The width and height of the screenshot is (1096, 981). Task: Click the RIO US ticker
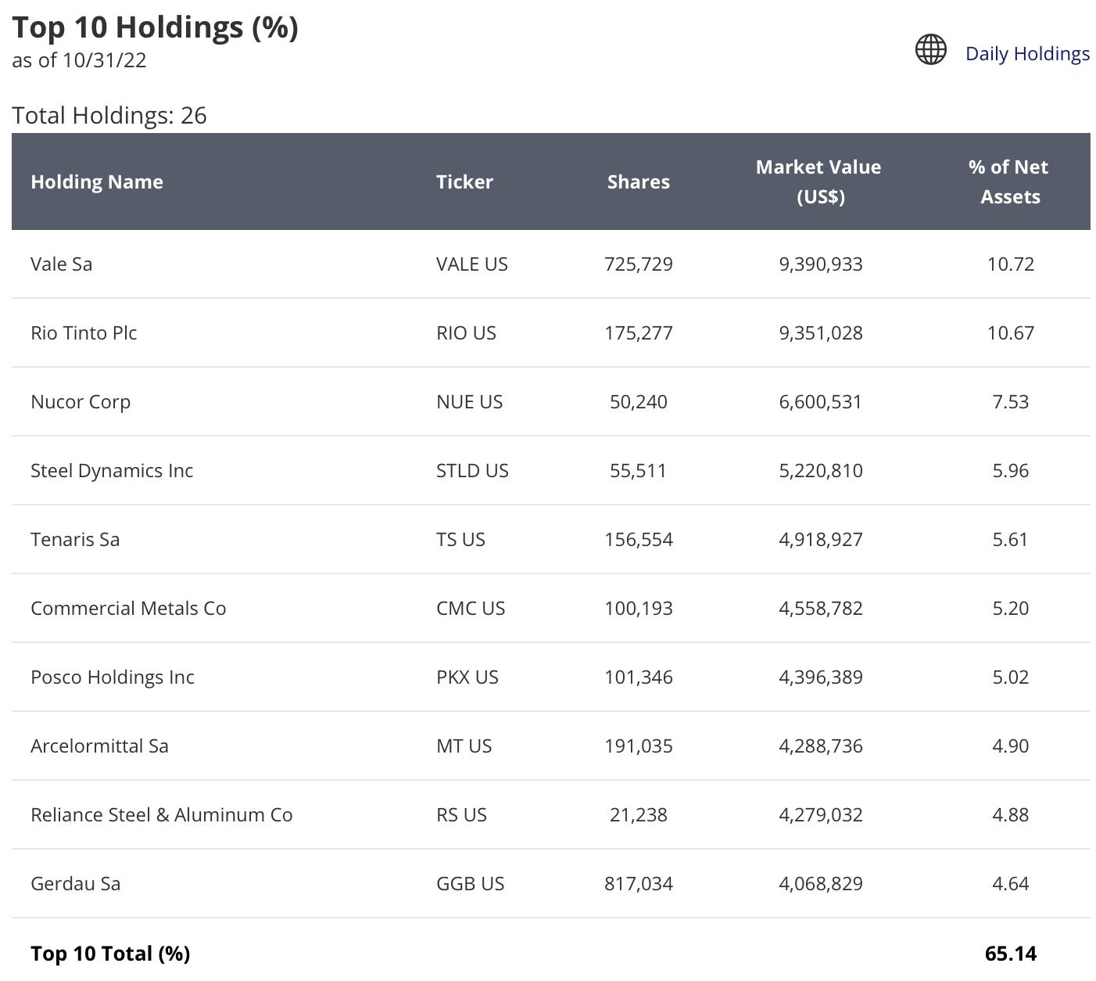click(466, 332)
